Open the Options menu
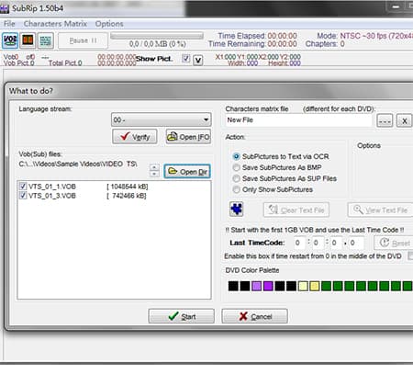The image size is (413, 374). tap(109, 24)
